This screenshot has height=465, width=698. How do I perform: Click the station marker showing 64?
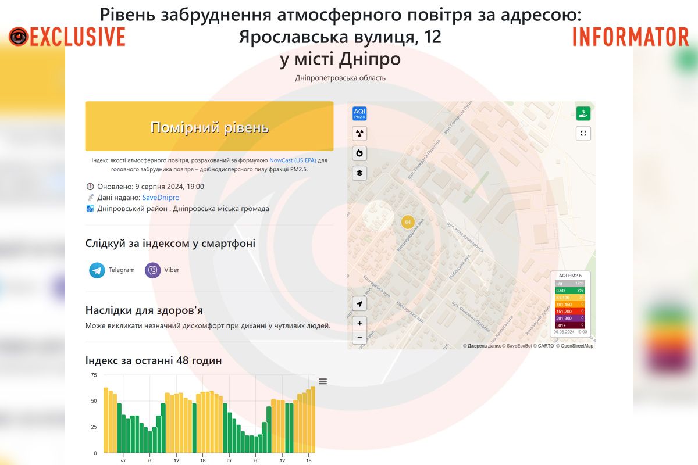pos(408,221)
